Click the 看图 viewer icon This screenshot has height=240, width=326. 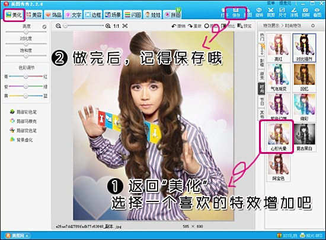pos(317,12)
